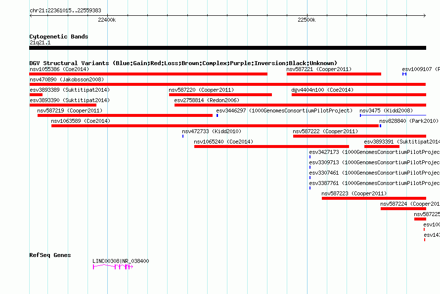This screenshot has height=294, width=440.
Task: Open nsv587221 (Cooper2011) variant label
Action: (x=319, y=69)
